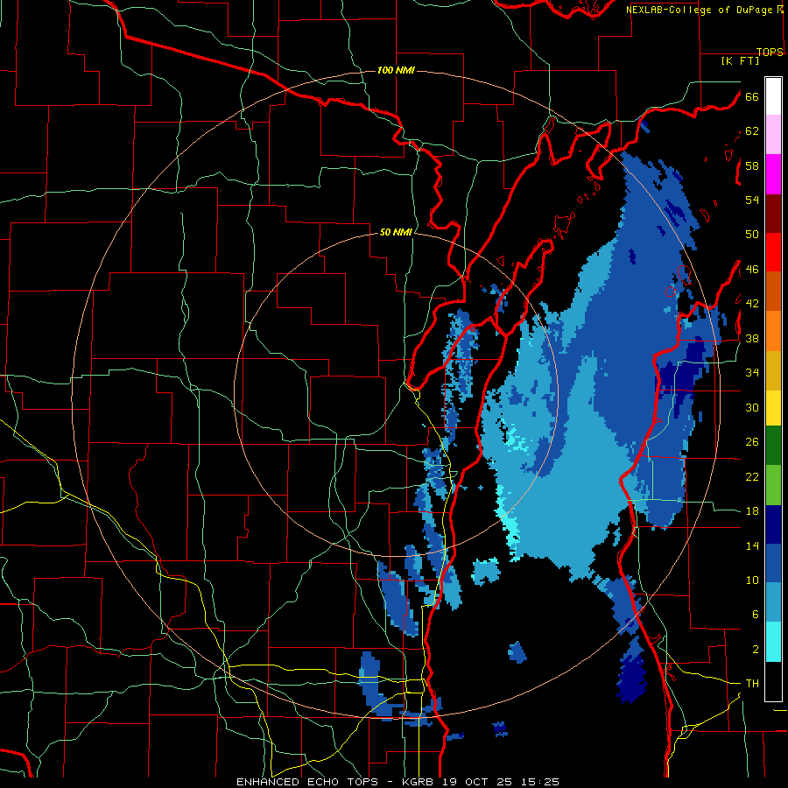Click the legend value "22"
Viewport: 788px width, 788px height.
tap(752, 476)
